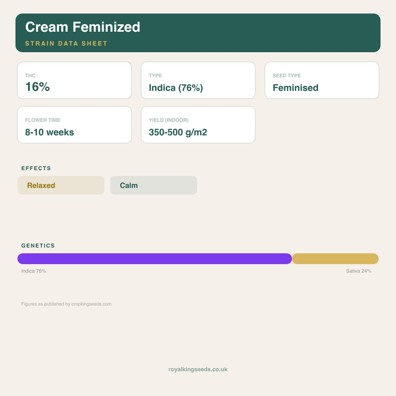
Task: Click the EFFECTS section heading
Action: [36, 168]
